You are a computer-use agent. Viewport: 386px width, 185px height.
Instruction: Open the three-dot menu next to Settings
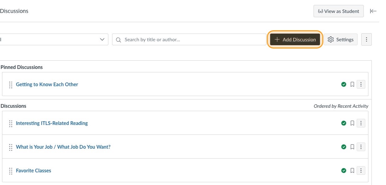[366, 39]
